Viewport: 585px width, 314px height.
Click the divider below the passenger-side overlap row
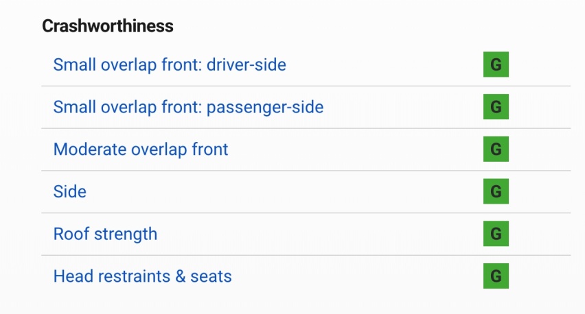306,128
